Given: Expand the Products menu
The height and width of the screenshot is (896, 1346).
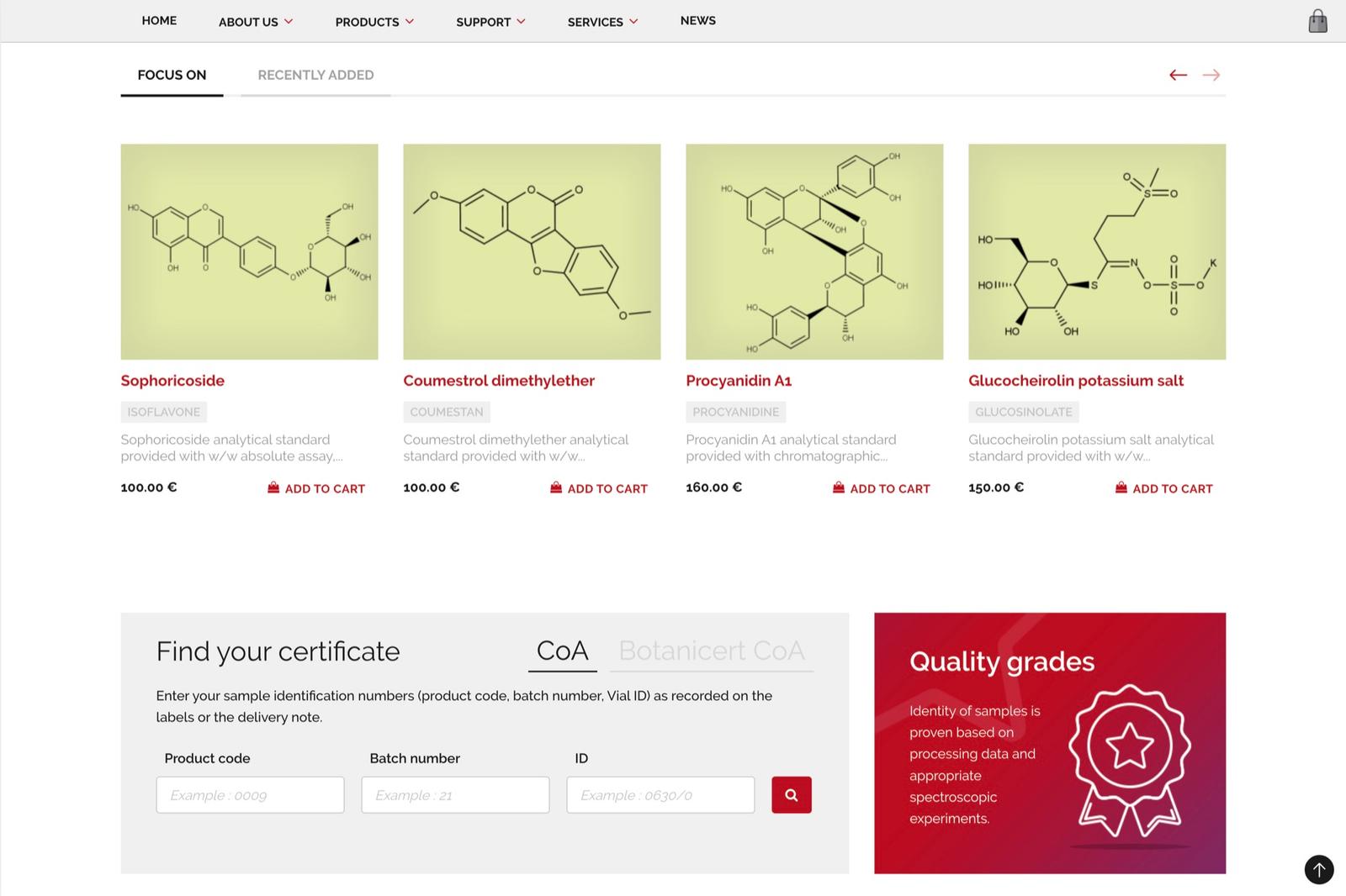Looking at the screenshot, I should [x=374, y=22].
